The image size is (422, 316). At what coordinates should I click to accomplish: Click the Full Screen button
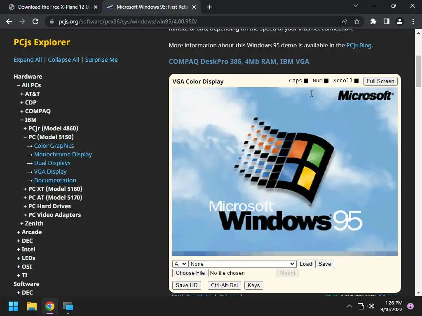tap(380, 81)
